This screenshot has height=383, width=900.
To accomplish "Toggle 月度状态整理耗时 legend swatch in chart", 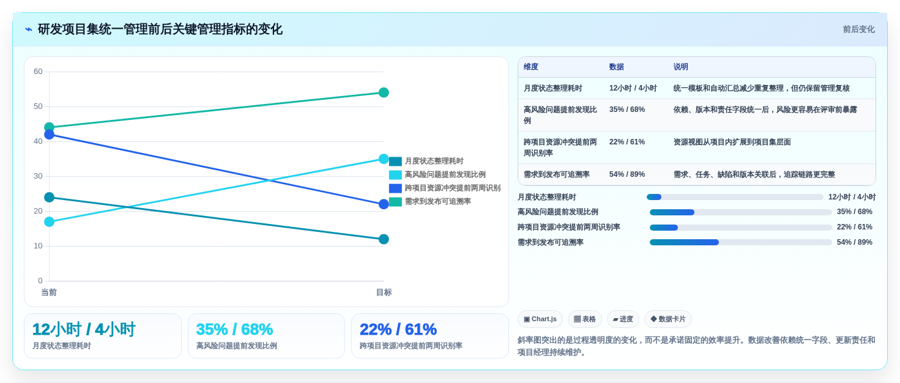I will [x=395, y=162].
